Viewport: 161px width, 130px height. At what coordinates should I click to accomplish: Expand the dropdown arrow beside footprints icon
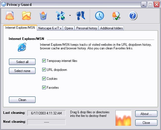point(70,15)
